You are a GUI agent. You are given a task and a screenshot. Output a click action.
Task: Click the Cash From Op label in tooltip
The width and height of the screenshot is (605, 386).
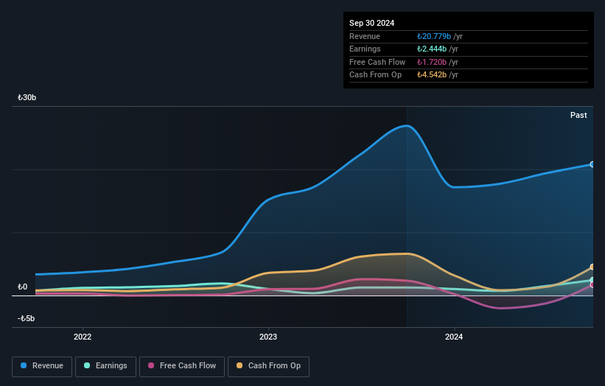tap(375, 75)
